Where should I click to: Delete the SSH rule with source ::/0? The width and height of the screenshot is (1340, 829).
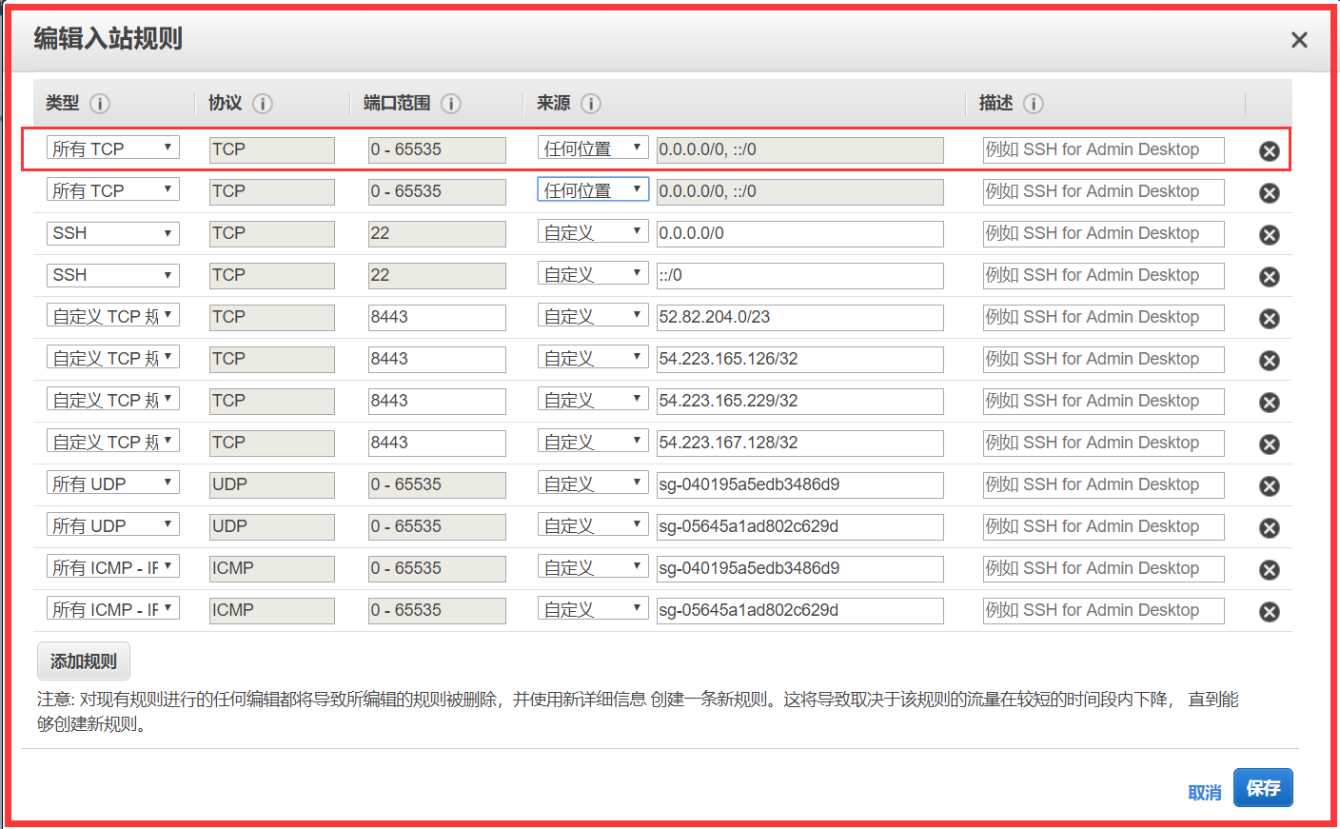coord(1269,276)
